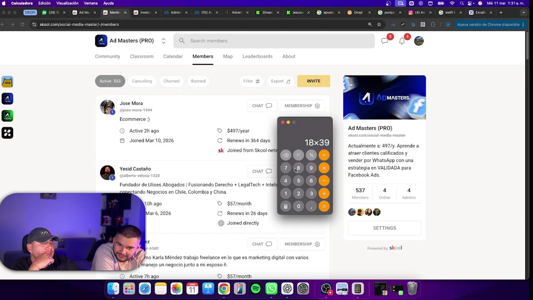
Task: Open Jose Mora's profile name link
Action: point(131,103)
